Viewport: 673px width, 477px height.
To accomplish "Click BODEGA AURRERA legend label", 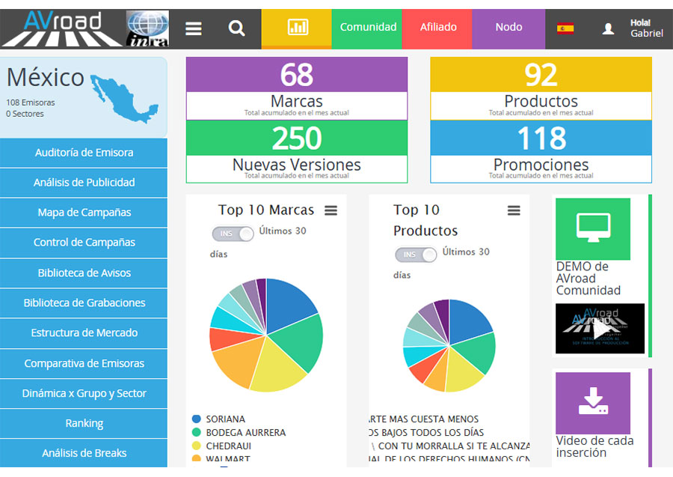I will 245,432.
